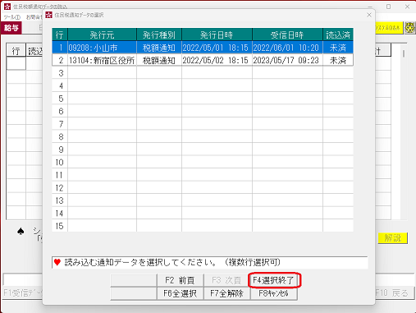Click the F2 前頁 button
Viewport: 416px width, 313px height.
coord(180,280)
